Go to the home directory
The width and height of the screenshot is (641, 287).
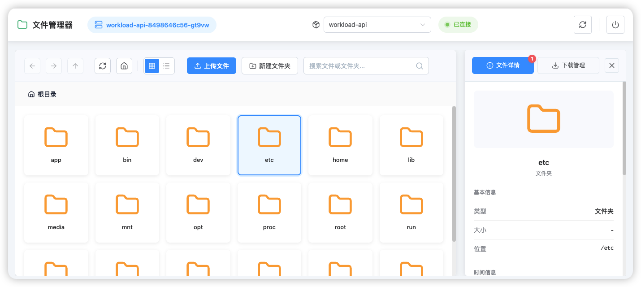[124, 65]
